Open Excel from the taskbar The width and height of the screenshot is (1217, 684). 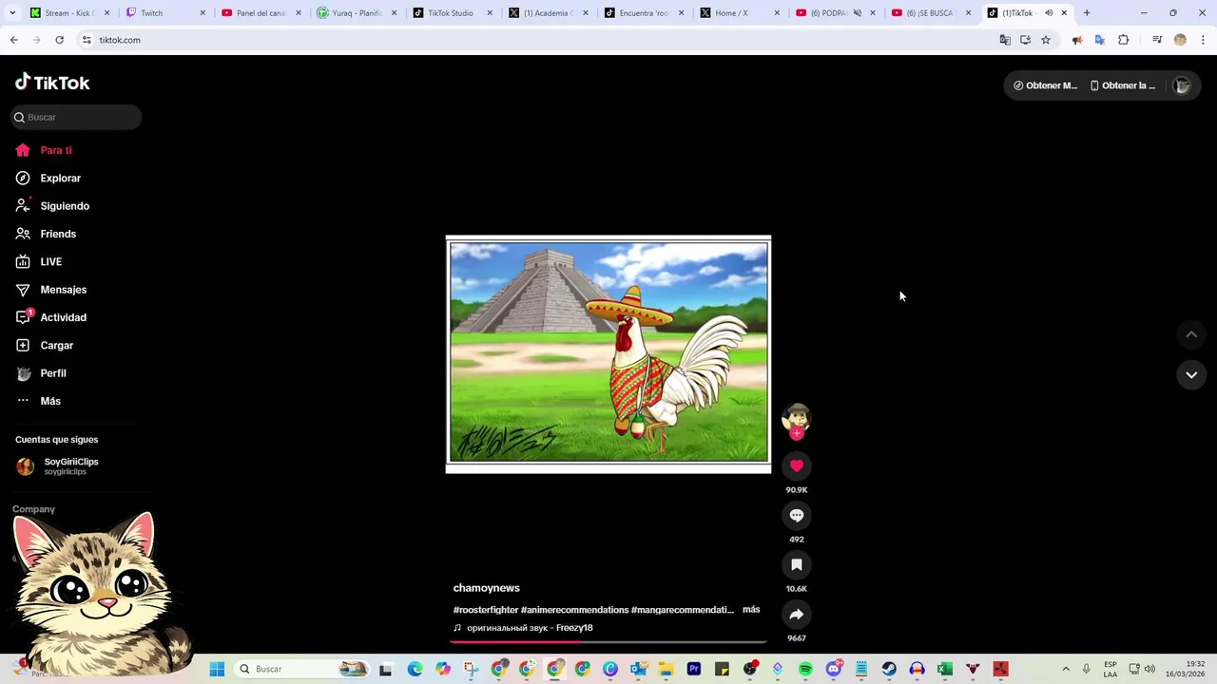(x=945, y=669)
